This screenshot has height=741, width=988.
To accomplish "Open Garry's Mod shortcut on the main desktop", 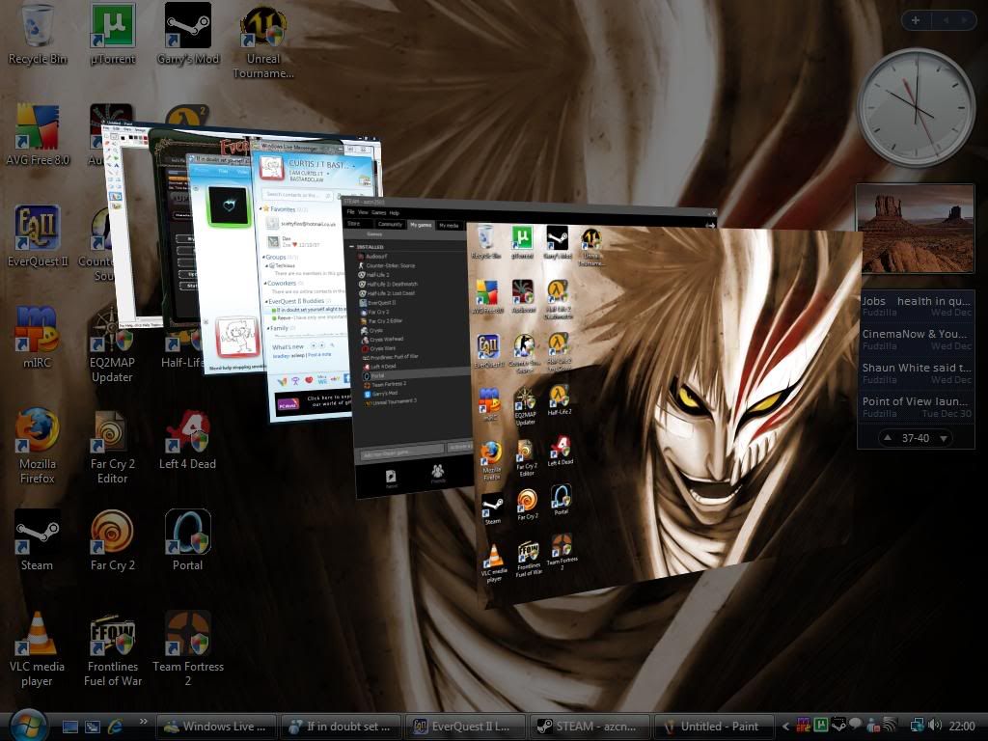I will pyautogui.click(x=188, y=36).
